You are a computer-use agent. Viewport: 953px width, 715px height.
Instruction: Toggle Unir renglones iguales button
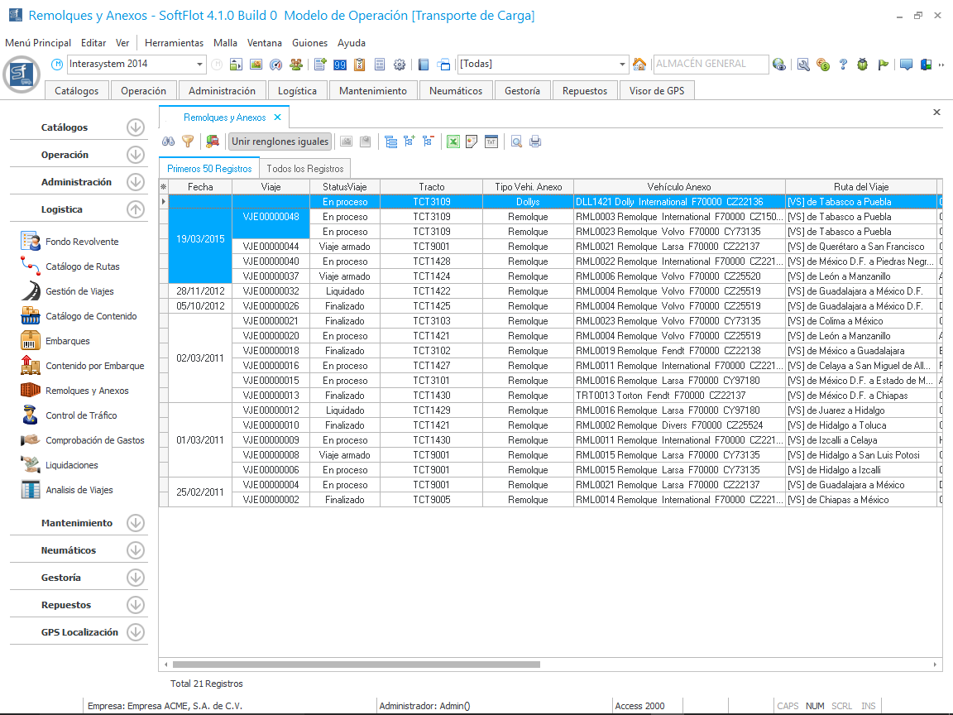(x=280, y=142)
